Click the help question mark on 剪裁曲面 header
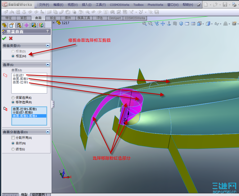 click(x=47, y=32)
